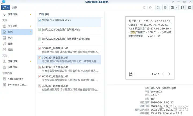The width and height of the screenshot is (193, 116).
Task: Click the Synology Calendar icon
Action: 5,85
